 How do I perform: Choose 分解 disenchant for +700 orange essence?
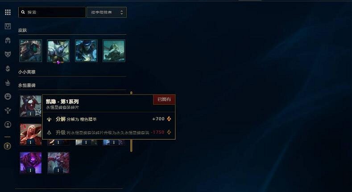[x=109, y=119]
